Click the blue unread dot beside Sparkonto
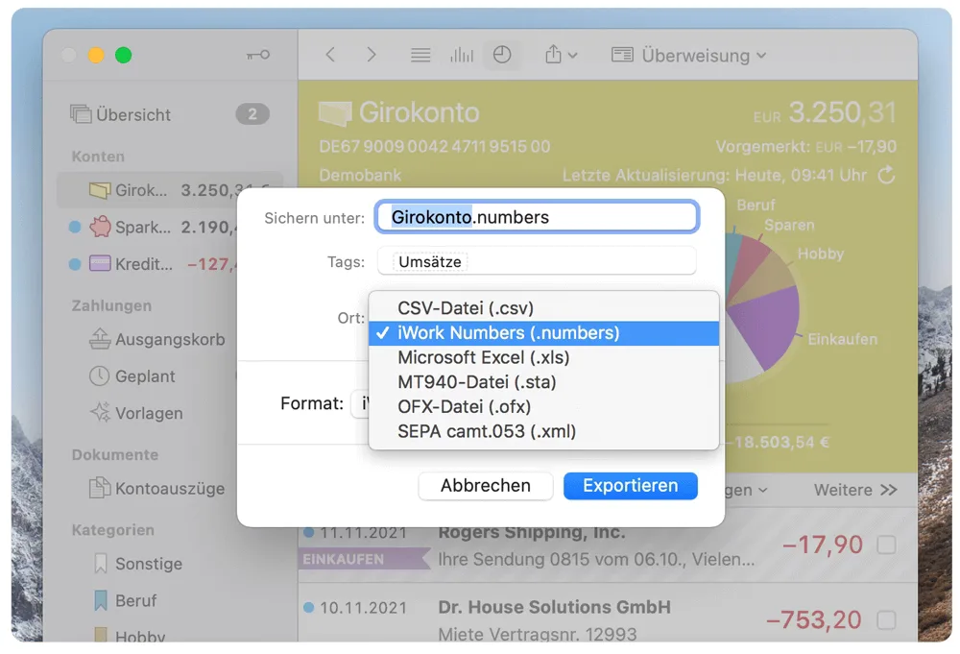 tap(75, 228)
